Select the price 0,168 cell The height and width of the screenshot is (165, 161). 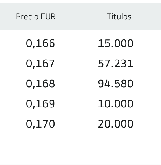pos(40,84)
